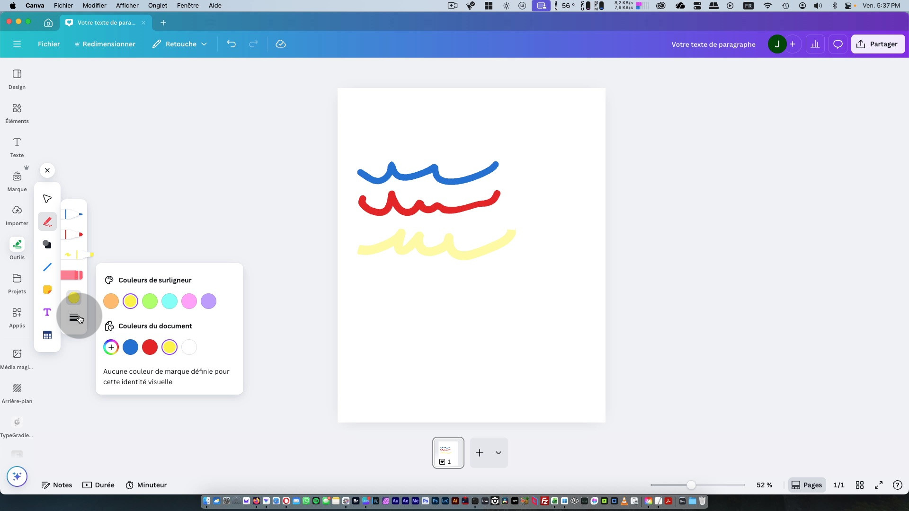Open the main hamburger menu
This screenshot has width=909, height=511.
(x=17, y=44)
